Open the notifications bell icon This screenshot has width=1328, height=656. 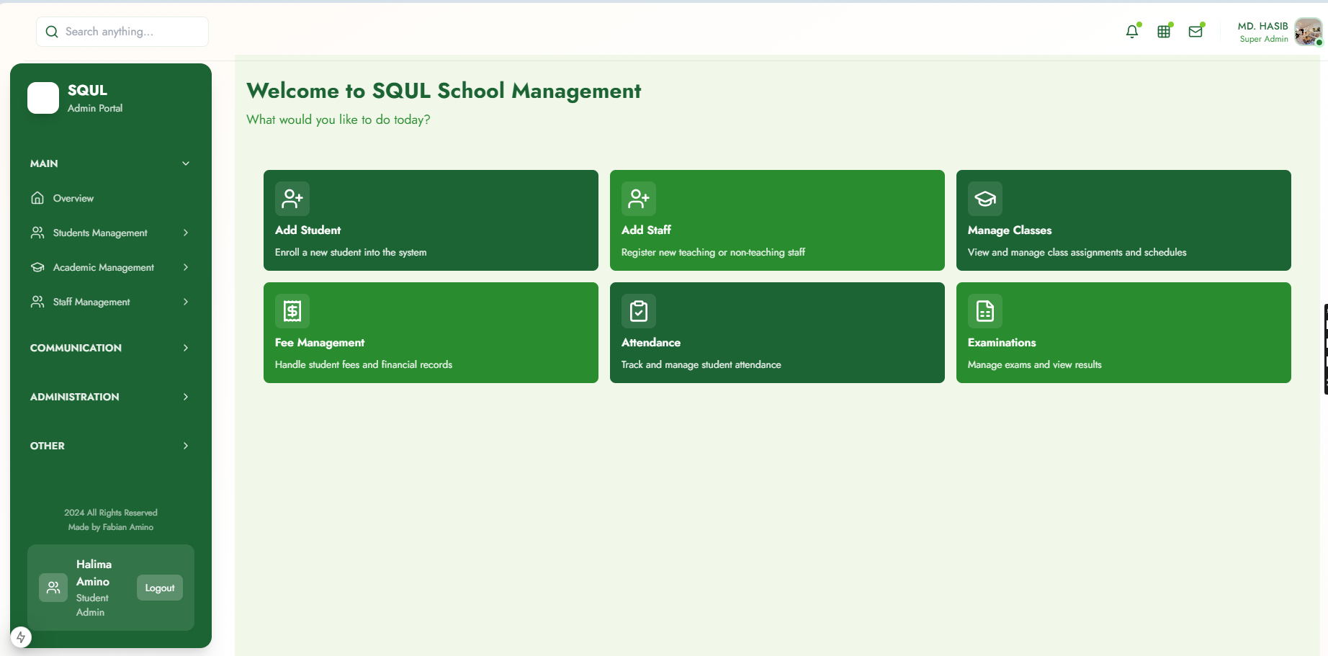[1132, 32]
